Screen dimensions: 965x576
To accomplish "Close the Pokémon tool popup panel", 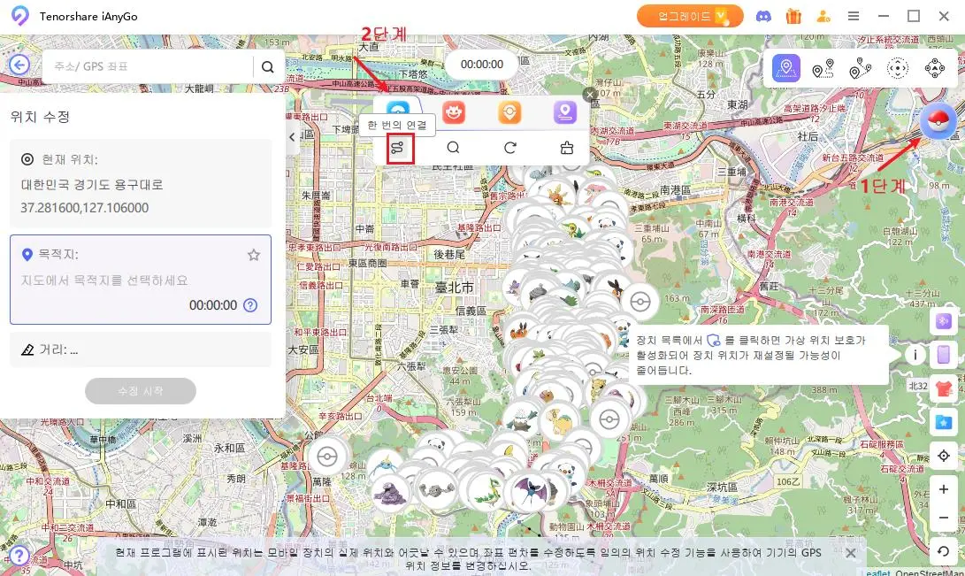I will point(590,94).
